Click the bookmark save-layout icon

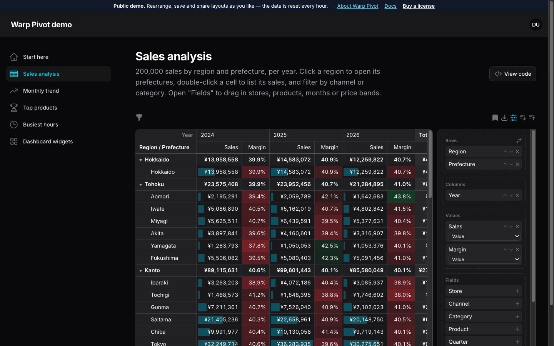click(495, 118)
